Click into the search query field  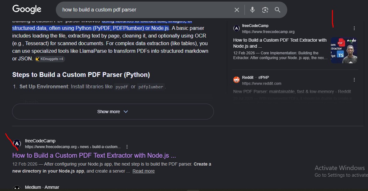(x=146, y=10)
